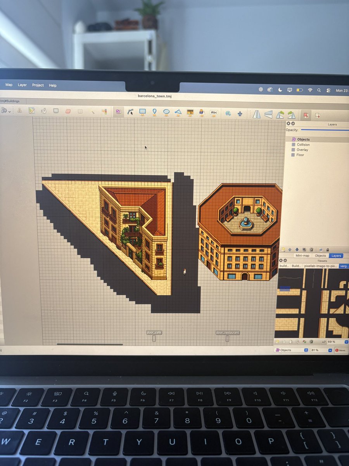
Task: Toggle lock on other layers
Action: point(328,250)
